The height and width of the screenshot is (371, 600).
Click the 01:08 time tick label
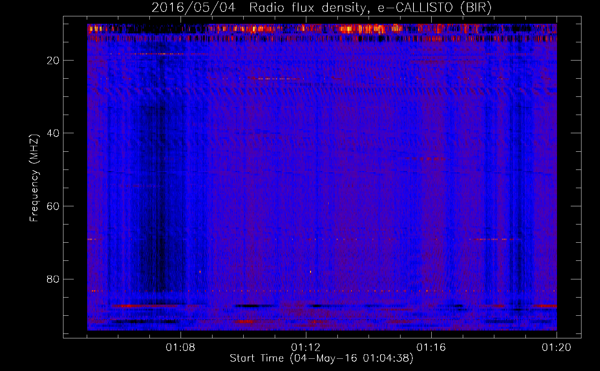click(x=181, y=348)
